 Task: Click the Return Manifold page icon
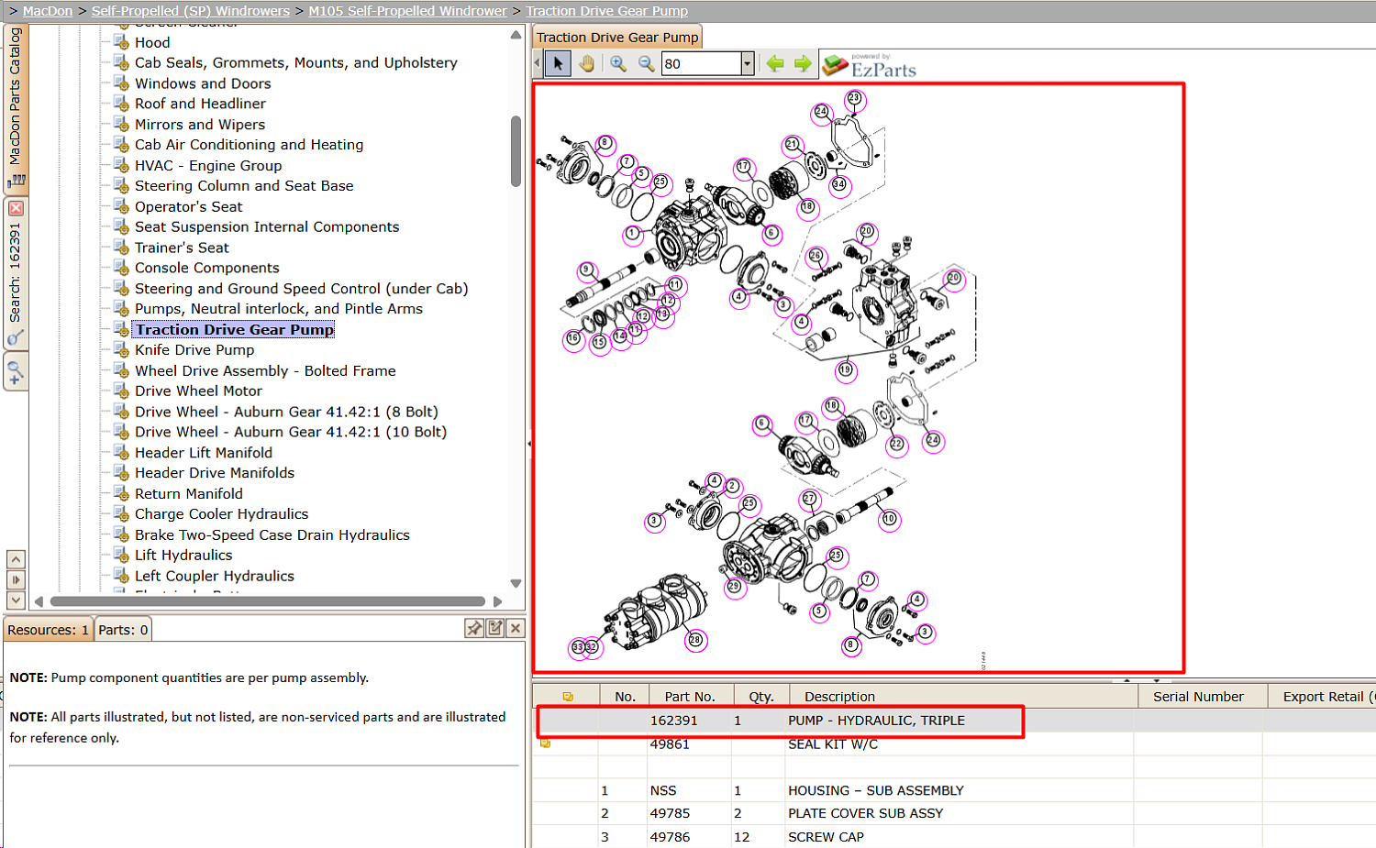coord(121,494)
